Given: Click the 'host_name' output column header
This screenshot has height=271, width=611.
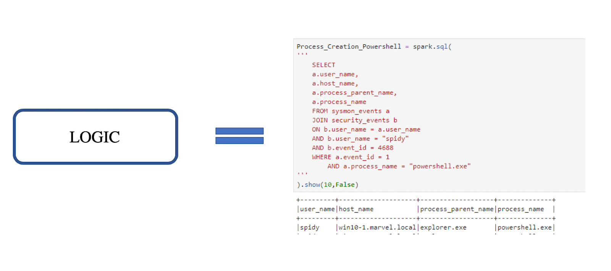Looking at the screenshot, I should [356, 209].
